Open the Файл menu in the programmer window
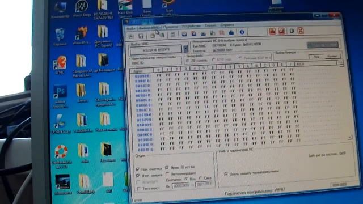Image resolution: width=363 pixels, height=204 pixels. click(x=131, y=28)
